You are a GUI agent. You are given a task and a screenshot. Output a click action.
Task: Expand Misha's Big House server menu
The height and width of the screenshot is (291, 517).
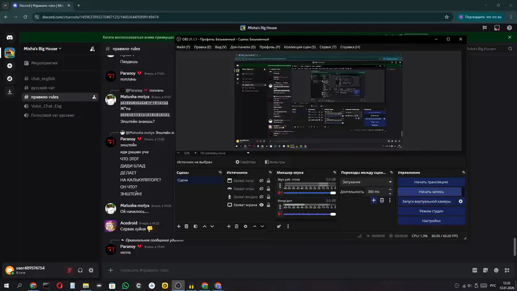click(43, 48)
